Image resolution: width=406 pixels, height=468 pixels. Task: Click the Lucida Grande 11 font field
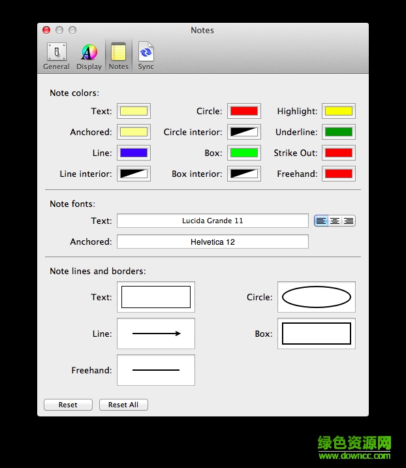point(213,221)
